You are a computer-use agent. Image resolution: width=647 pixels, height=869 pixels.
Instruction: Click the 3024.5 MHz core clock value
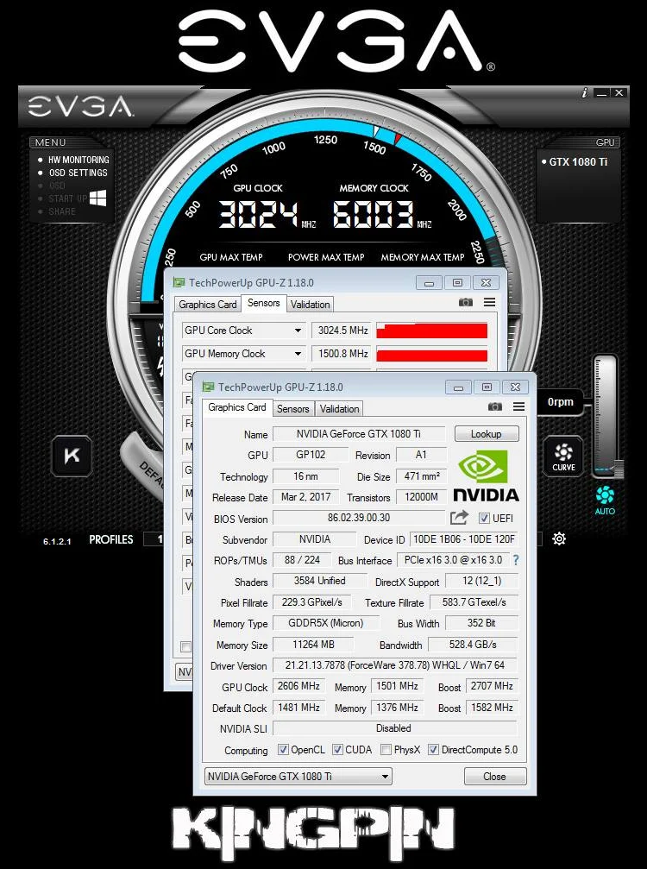click(342, 331)
